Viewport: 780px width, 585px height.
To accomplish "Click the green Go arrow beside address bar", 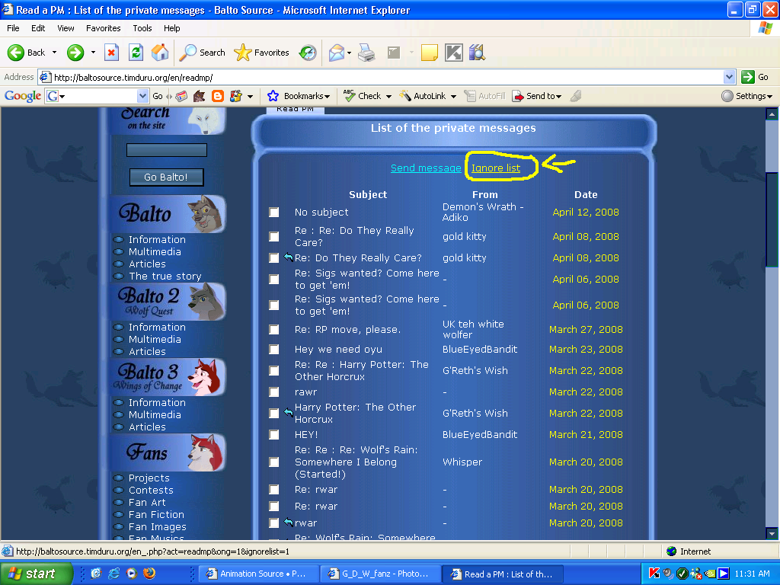I will point(748,77).
